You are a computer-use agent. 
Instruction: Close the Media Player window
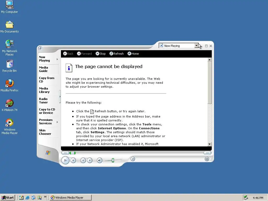pos(211,46)
